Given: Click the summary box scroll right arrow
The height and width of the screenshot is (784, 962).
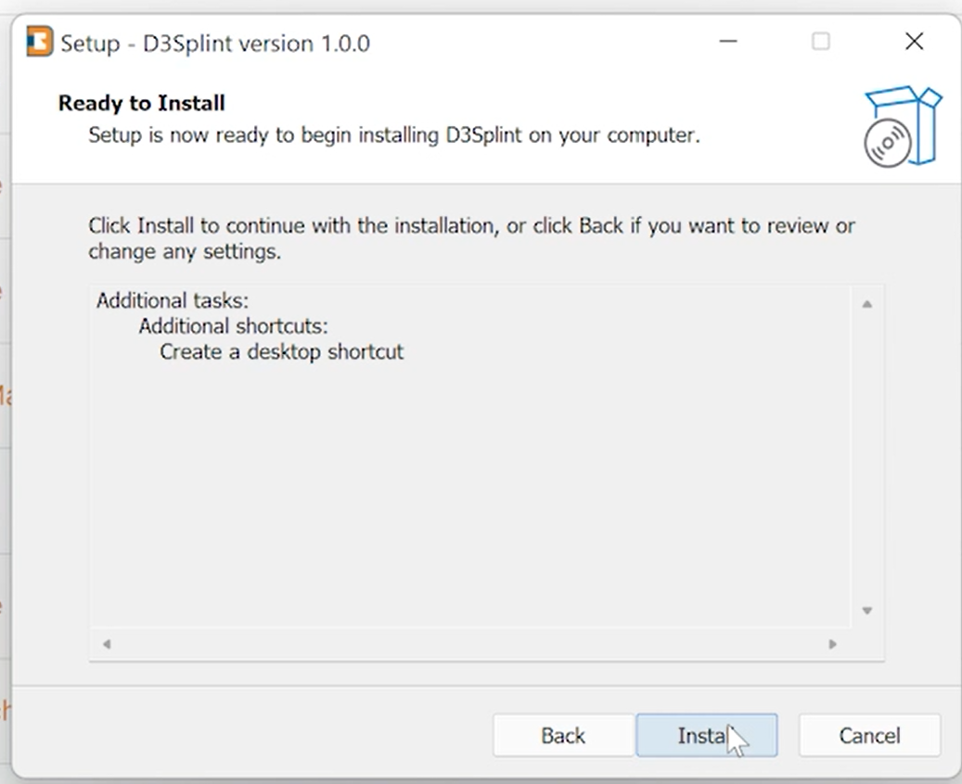Looking at the screenshot, I should (832, 644).
